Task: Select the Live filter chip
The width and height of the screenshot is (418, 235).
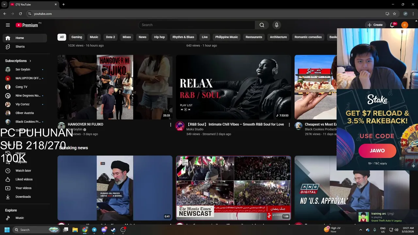Action: point(205,37)
